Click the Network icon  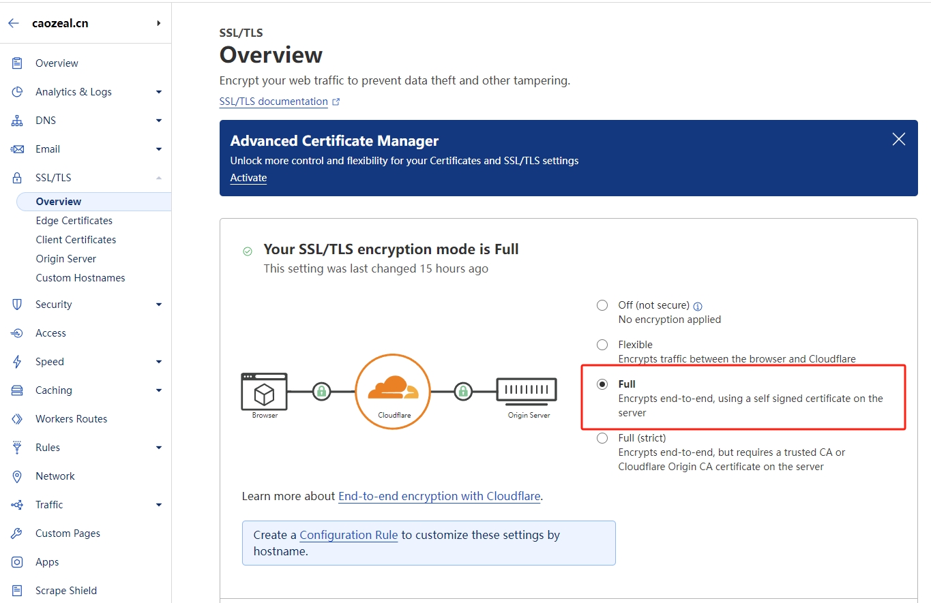(18, 476)
